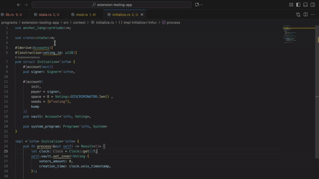
Task: Toggle the secondary side bar visibility
Action: (x=313, y=5)
